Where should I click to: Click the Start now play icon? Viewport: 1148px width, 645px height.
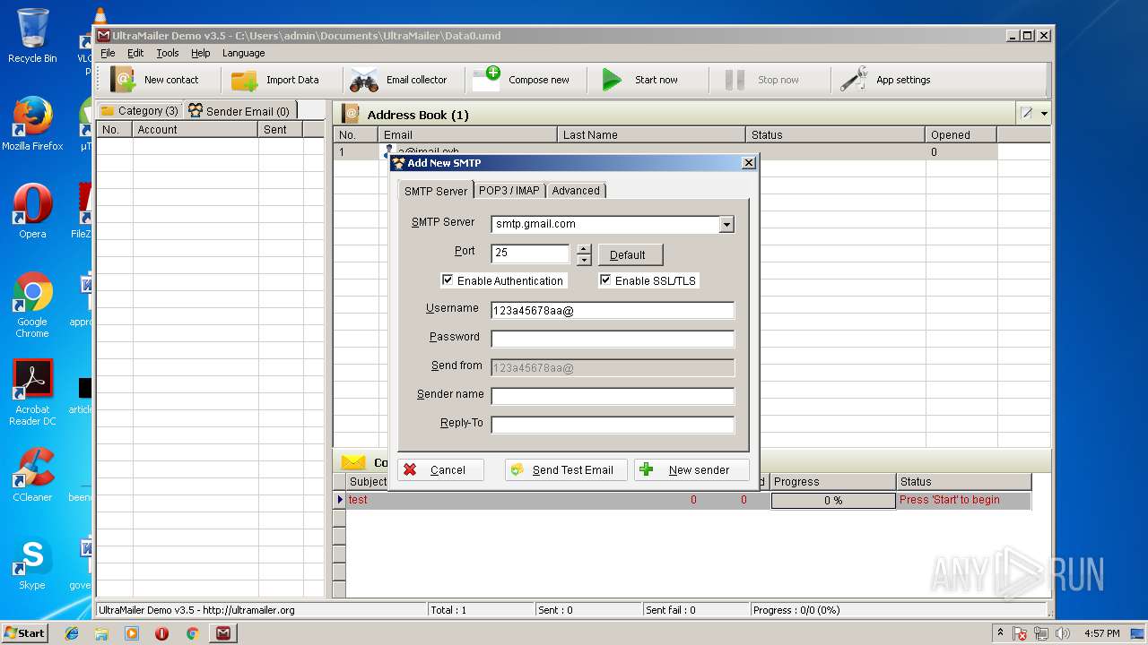coord(612,80)
